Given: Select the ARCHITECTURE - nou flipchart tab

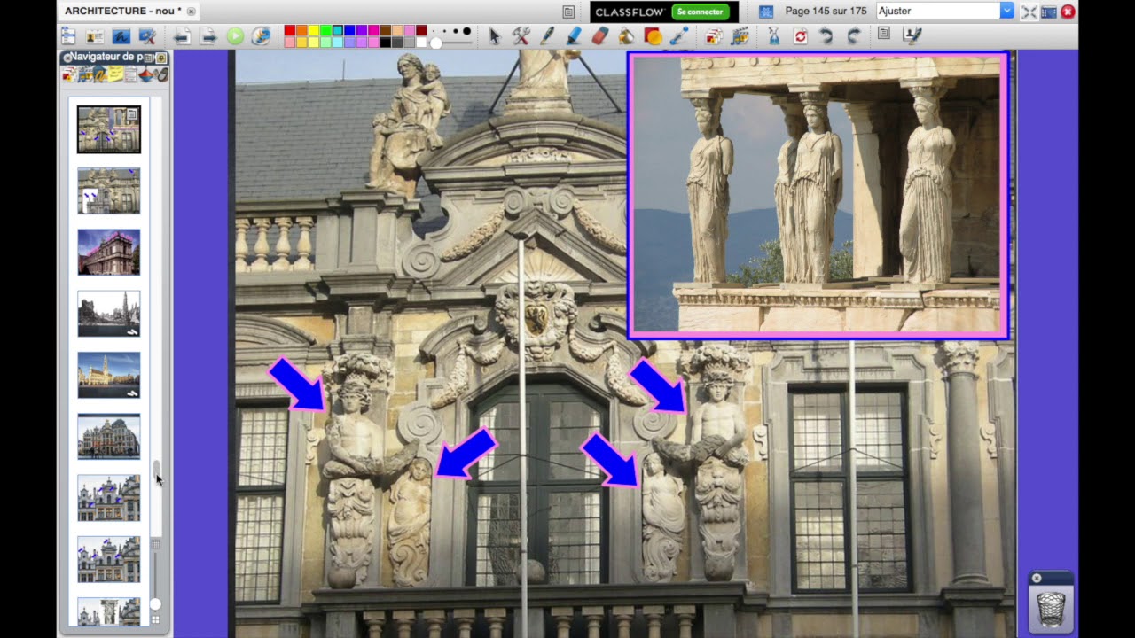Looking at the screenshot, I should coord(123,11).
